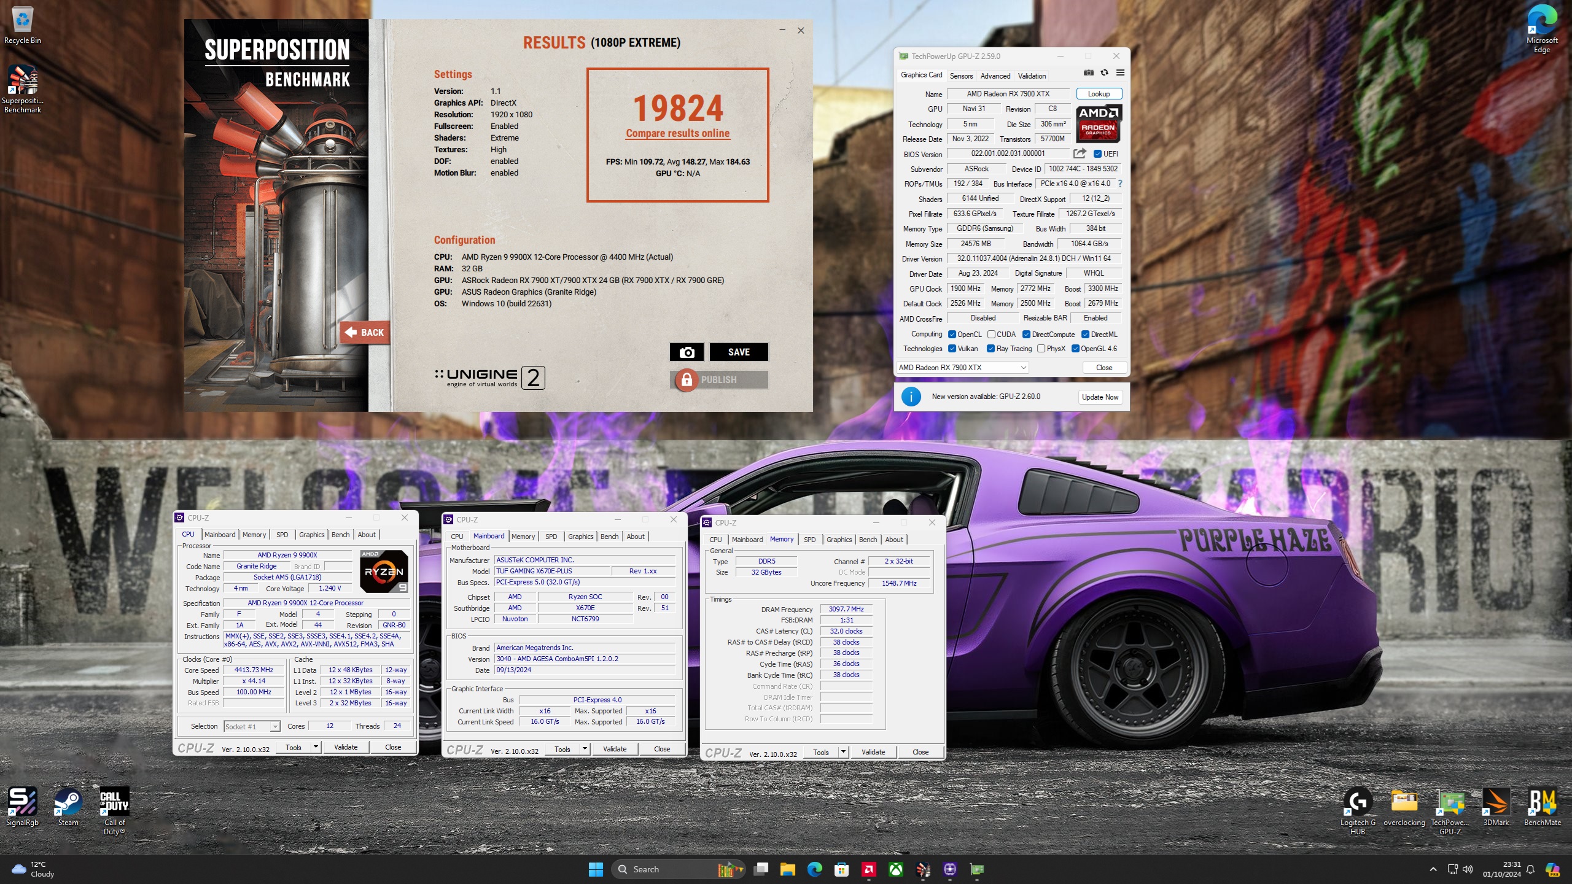1572x884 pixels.
Task: Click the Superposition screenshot camera button
Action: coord(687,352)
